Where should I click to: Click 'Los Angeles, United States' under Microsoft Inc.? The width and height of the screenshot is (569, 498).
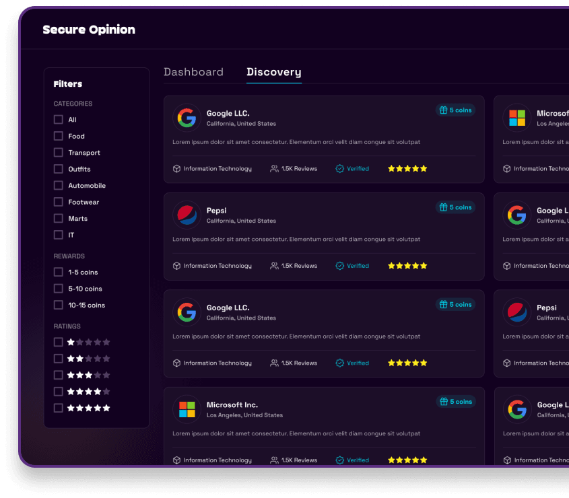coord(244,415)
